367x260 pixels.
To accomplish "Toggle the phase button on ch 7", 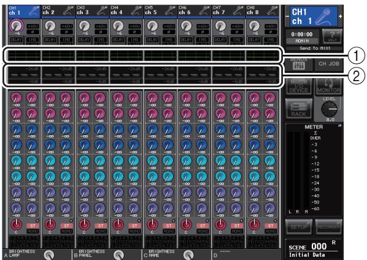I will coord(237,32).
